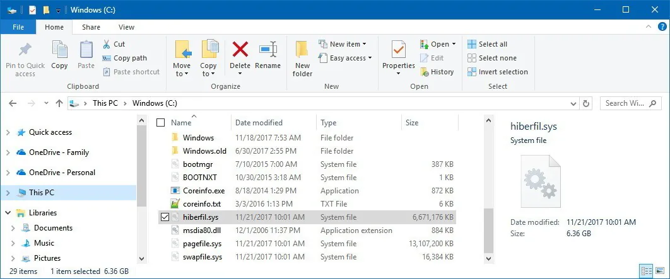This screenshot has height=279, width=670.
Task: Switch to the Home tab
Action: tap(54, 27)
